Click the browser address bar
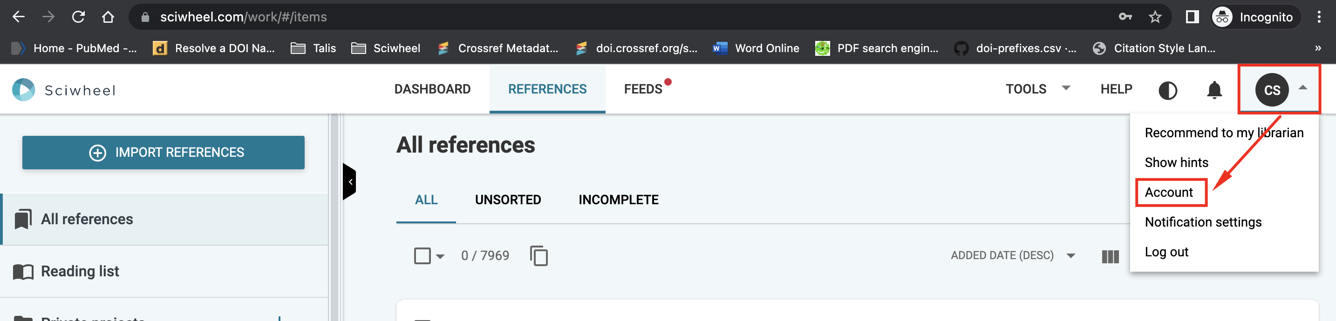The width and height of the screenshot is (1336, 321). [622, 17]
